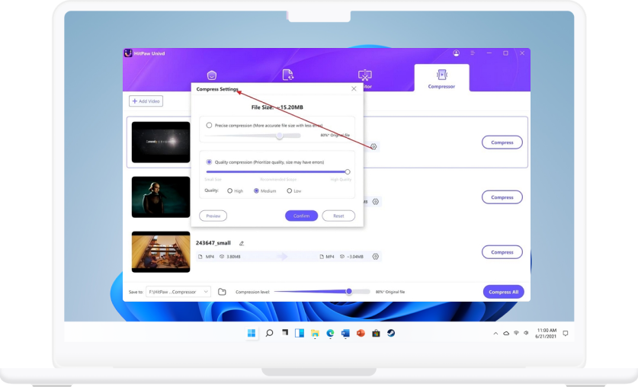Open the face/AI tab icon in the header

(x=212, y=75)
